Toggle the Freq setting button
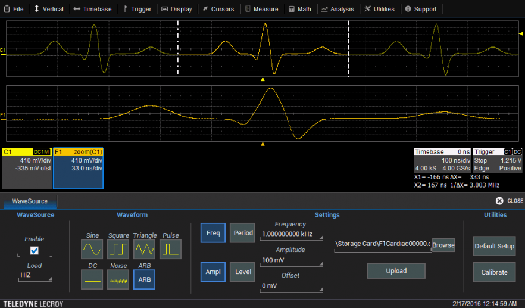The height and width of the screenshot is (308, 525). 212,233
